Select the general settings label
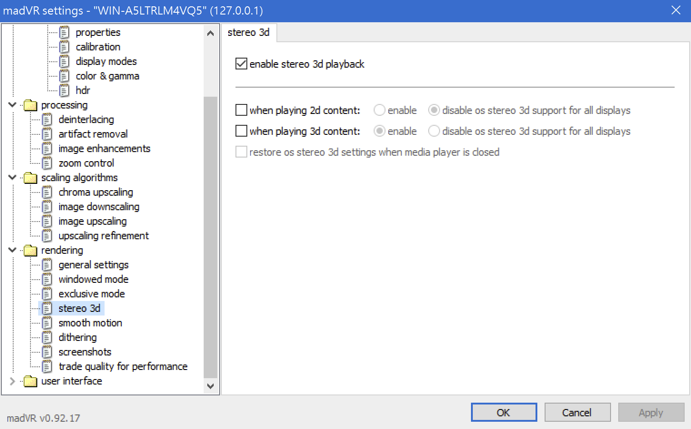Viewport: 691px width, 429px height. 94,265
